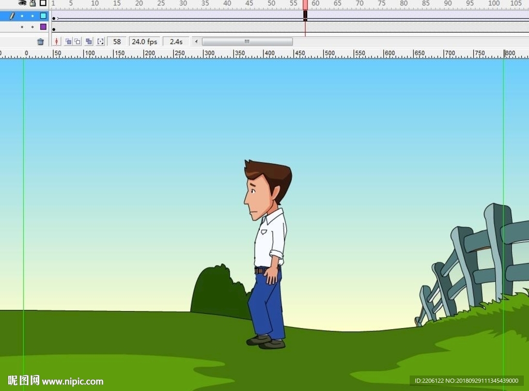This screenshot has width=529, height=391.
Task: Click elapsed time value 2.4s
Action: [176, 41]
